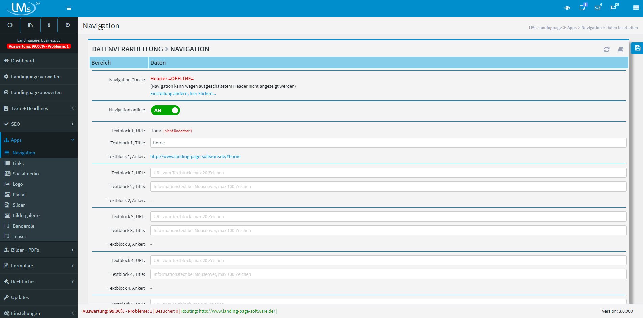
Task: Refresh the Navigation data panel
Action: point(607,49)
